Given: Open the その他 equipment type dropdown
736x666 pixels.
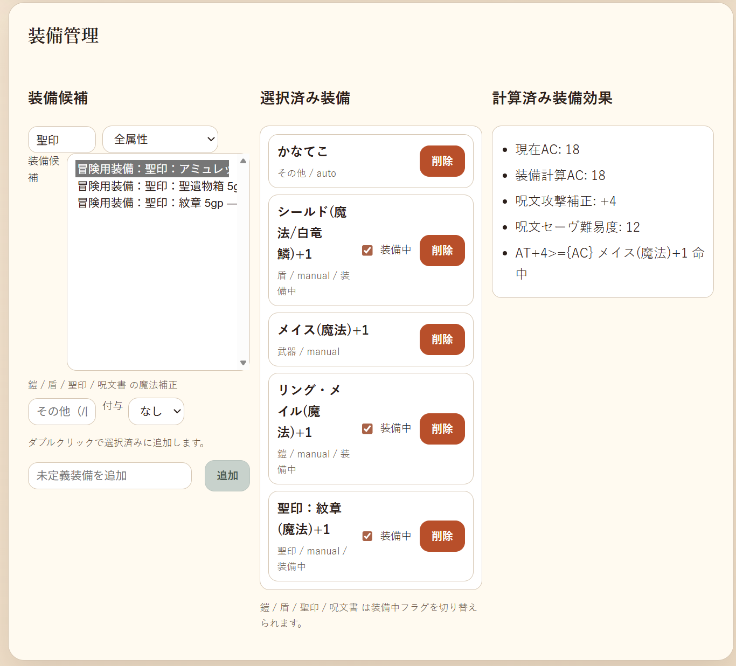Looking at the screenshot, I should point(61,411).
